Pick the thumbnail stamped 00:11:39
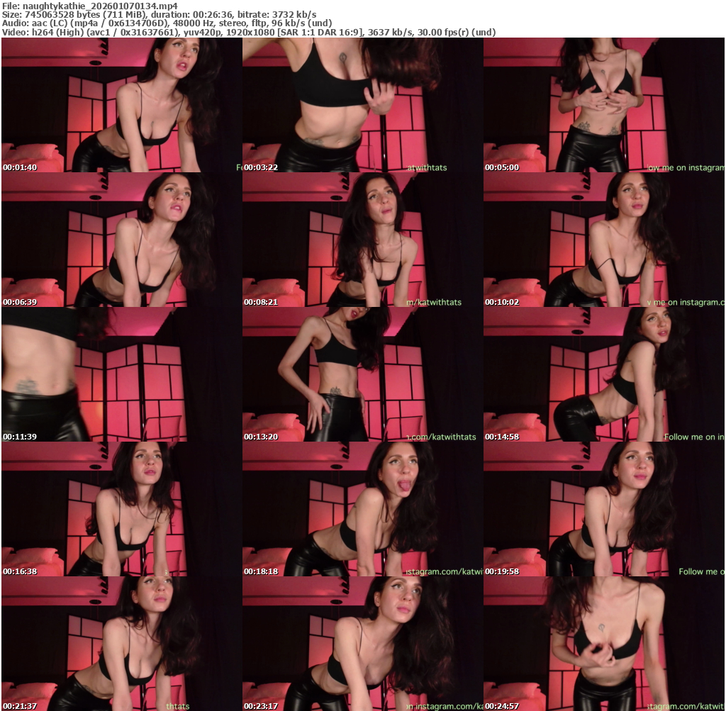This screenshot has height=711, width=726. coord(122,374)
